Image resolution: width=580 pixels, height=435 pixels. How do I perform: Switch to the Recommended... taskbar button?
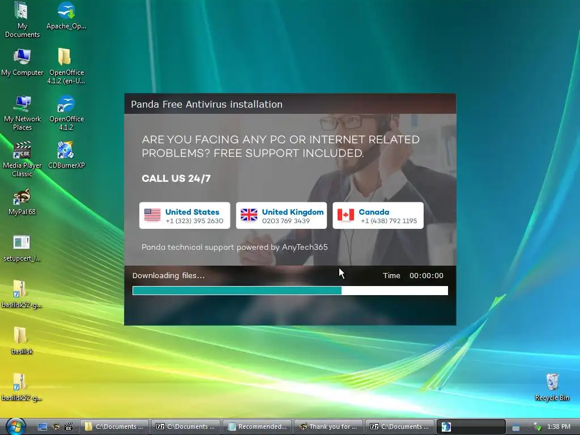[x=257, y=427]
